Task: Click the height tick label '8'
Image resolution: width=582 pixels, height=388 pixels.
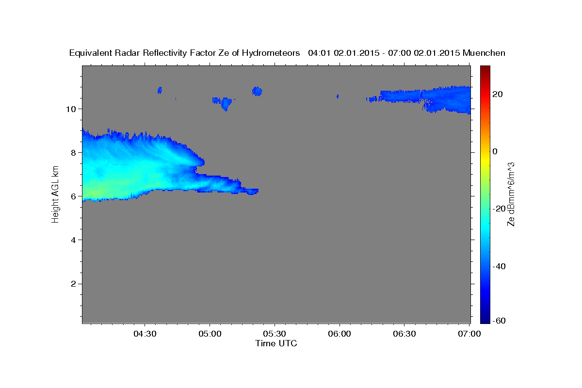Action: coord(73,152)
